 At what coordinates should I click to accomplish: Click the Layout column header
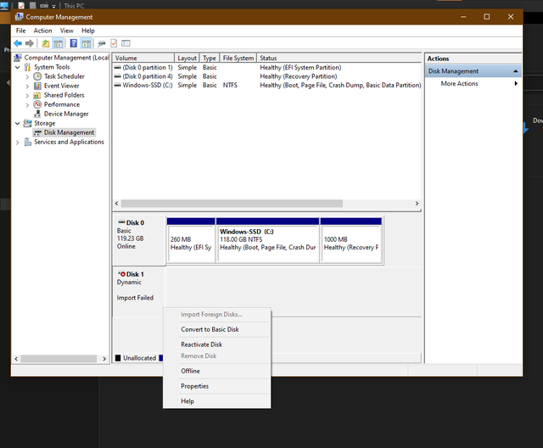pos(187,58)
